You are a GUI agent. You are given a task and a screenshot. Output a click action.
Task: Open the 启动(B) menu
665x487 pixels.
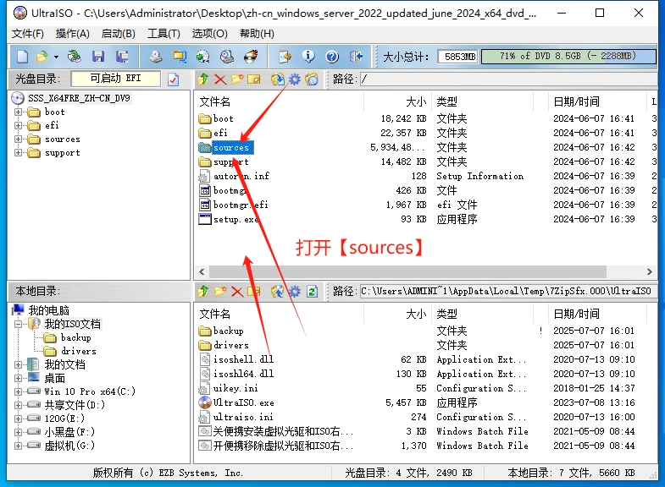coord(118,34)
